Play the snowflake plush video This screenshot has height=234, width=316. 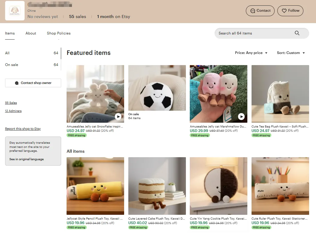pyautogui.click(x=118, y=117)
